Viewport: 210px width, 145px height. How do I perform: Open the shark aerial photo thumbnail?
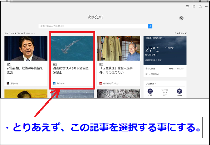click(x=72, y=48)
